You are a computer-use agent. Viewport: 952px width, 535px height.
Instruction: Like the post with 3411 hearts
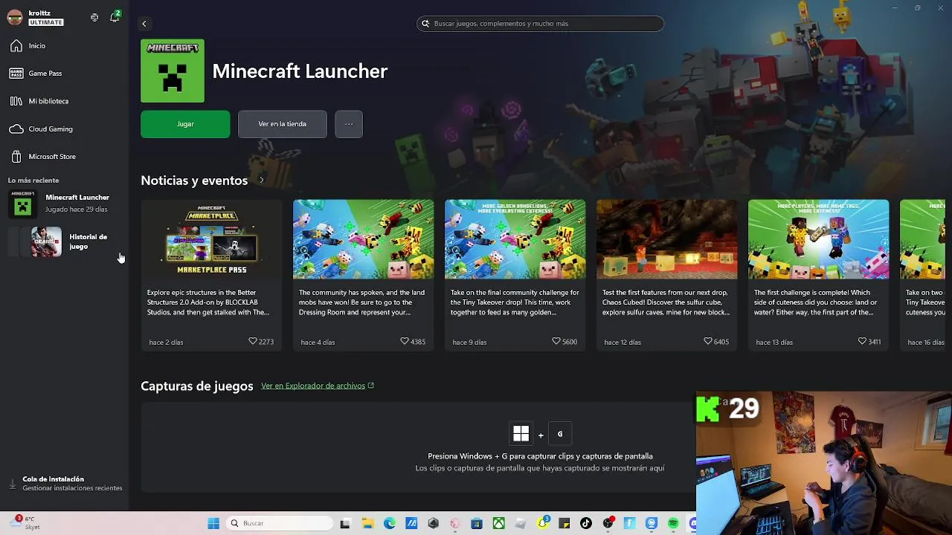[x=862, y=342]
